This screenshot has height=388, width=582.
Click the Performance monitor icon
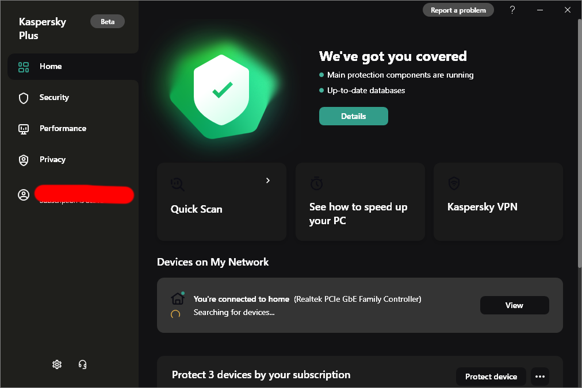point(24,129)
